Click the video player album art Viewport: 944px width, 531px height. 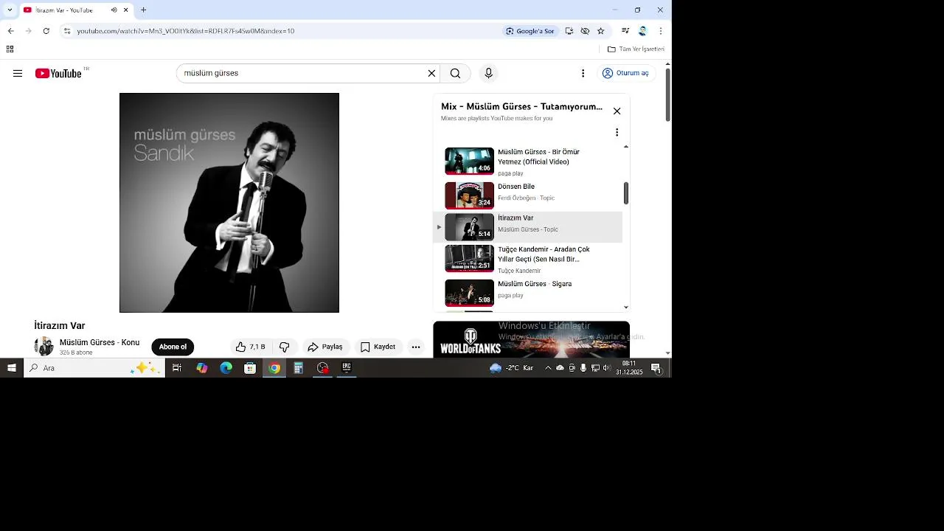point(229,203)
